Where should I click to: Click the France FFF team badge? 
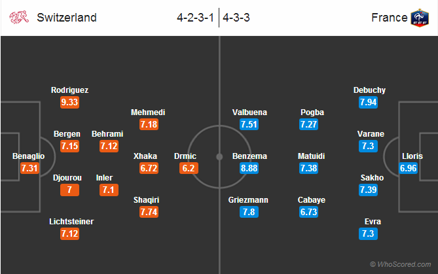pyautogui.click(x=420, y=18)
